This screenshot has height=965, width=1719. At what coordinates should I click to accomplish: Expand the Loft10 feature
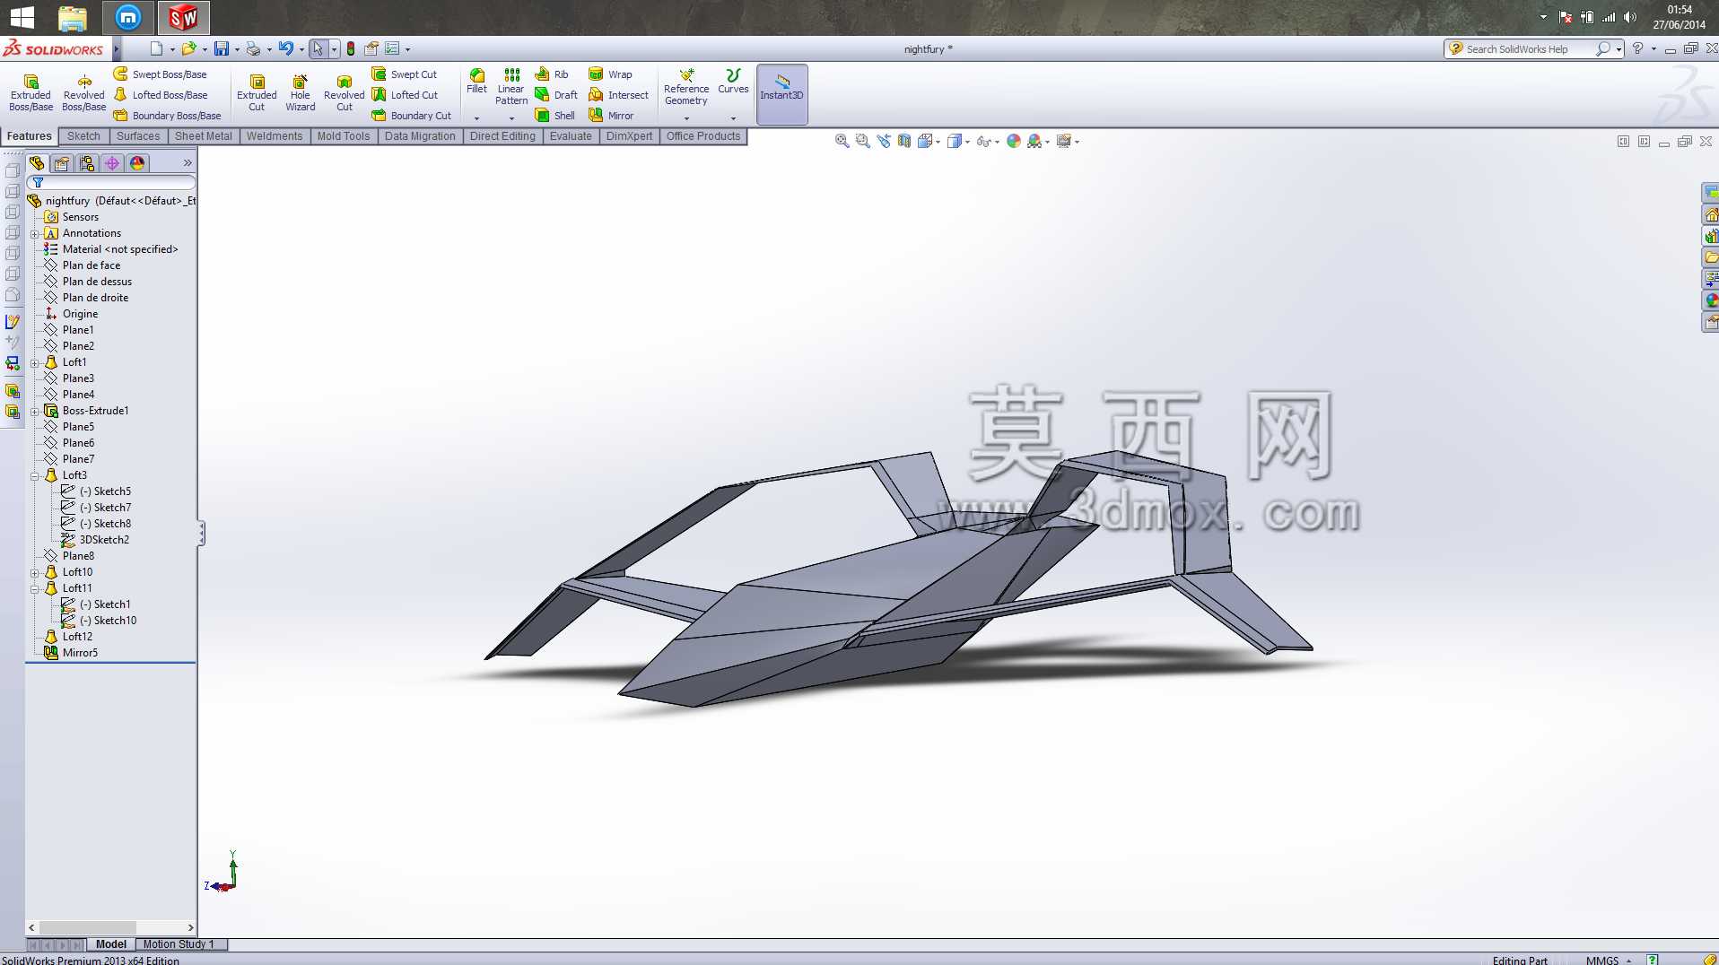pos(35,573)
